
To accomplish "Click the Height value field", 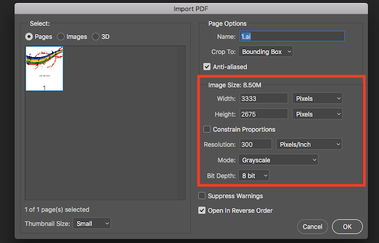I will click(x=264, y=114).
